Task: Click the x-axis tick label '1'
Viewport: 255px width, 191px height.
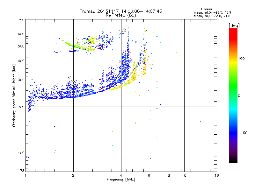Action: pyautogui.click(x=25, y=175)
